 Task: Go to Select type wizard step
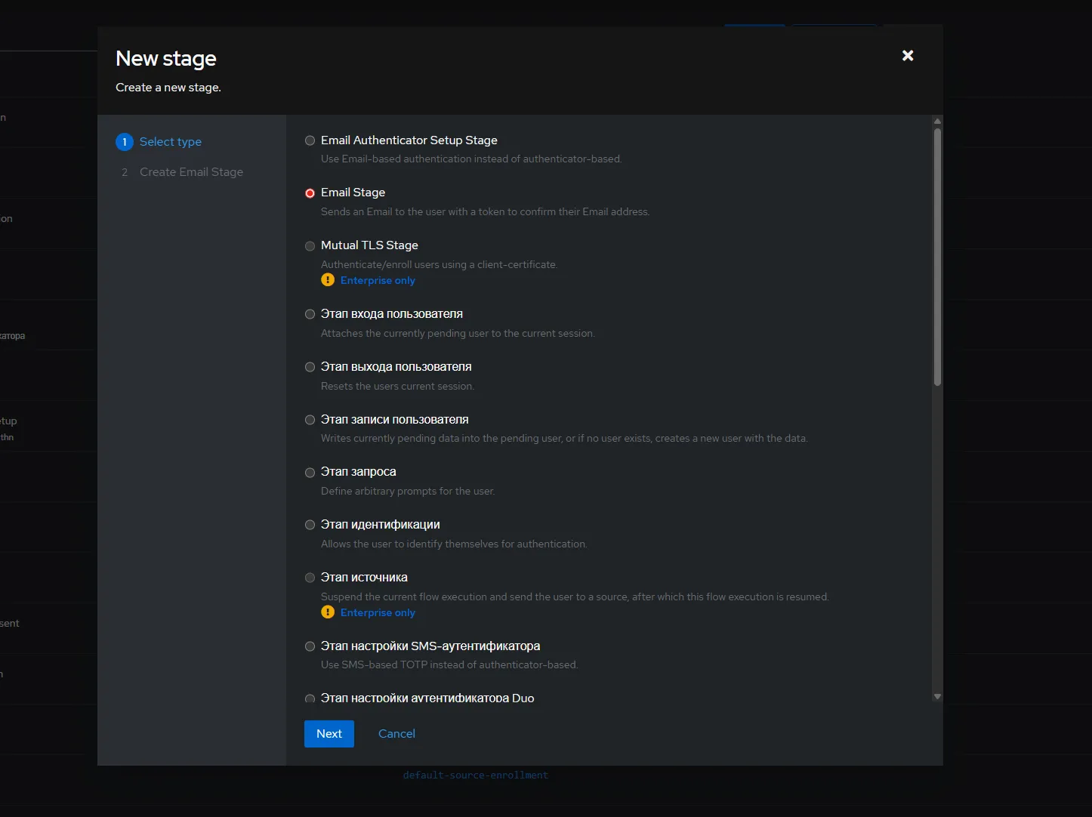click(x=170, y=142)
